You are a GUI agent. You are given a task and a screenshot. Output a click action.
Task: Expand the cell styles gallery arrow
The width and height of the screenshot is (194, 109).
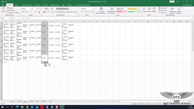[x=139, y=12]
